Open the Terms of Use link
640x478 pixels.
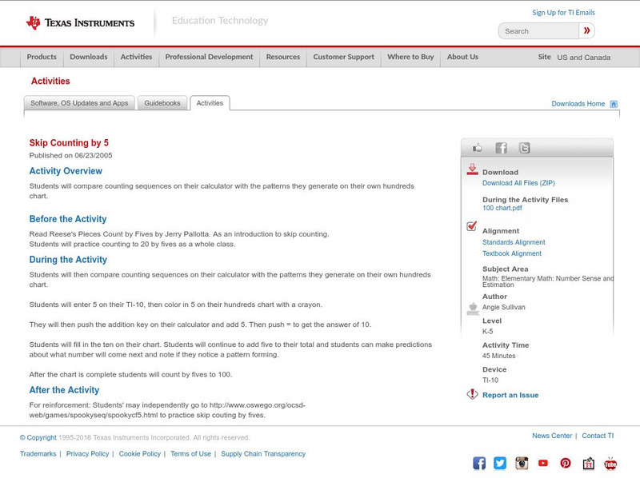190,454
